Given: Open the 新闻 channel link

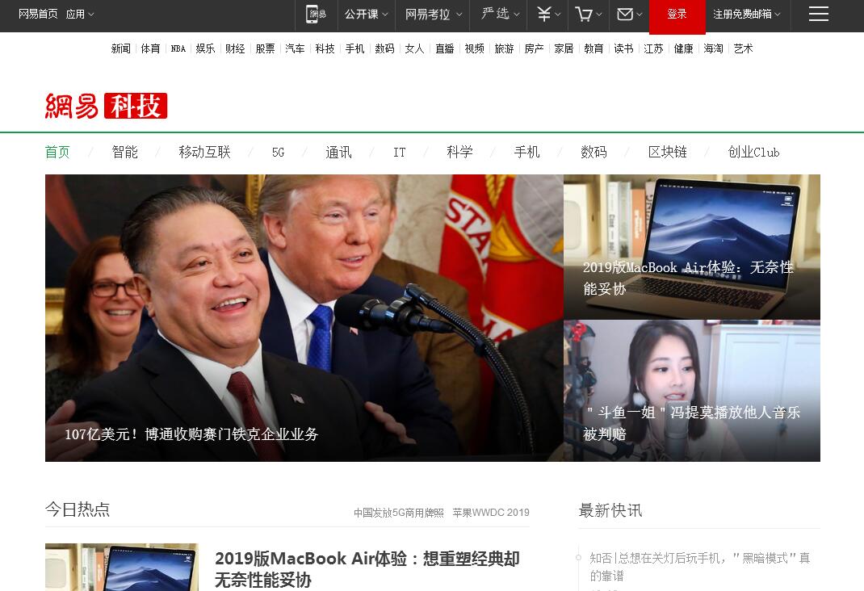Looking at the screenshot, I should coord(120,48).
